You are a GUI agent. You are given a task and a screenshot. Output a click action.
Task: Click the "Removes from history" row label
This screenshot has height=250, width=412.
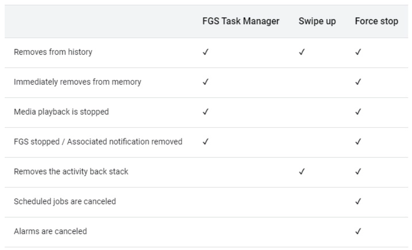coord(52,52)
